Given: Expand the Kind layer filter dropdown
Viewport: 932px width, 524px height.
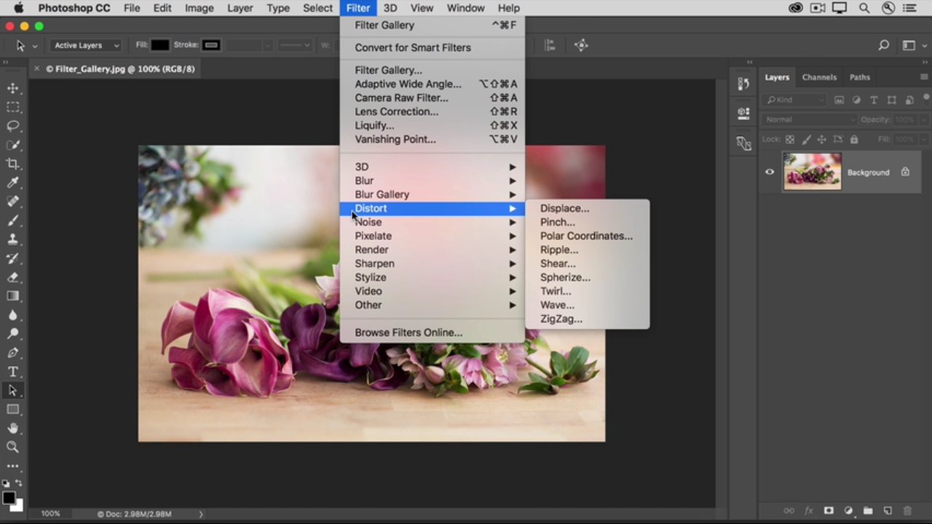Looking at the screenshot, I should coord(794,100).
